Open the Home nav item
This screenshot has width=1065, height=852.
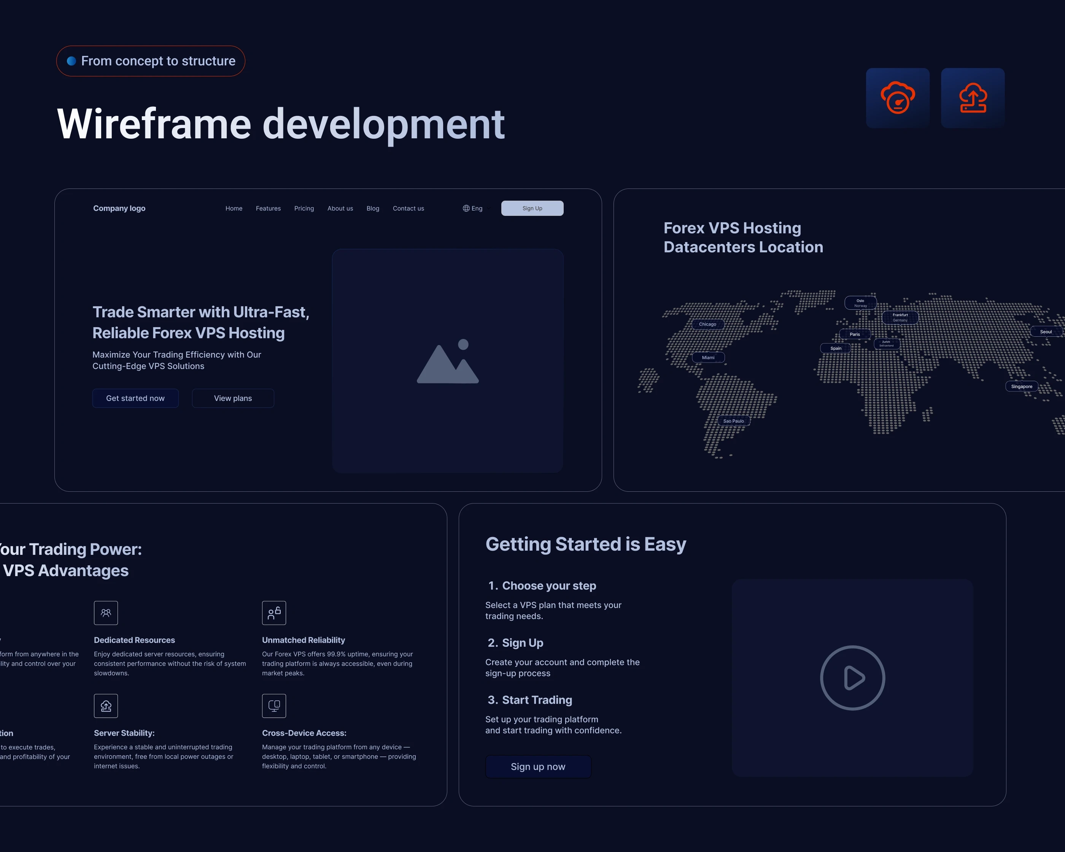point(234,208)
